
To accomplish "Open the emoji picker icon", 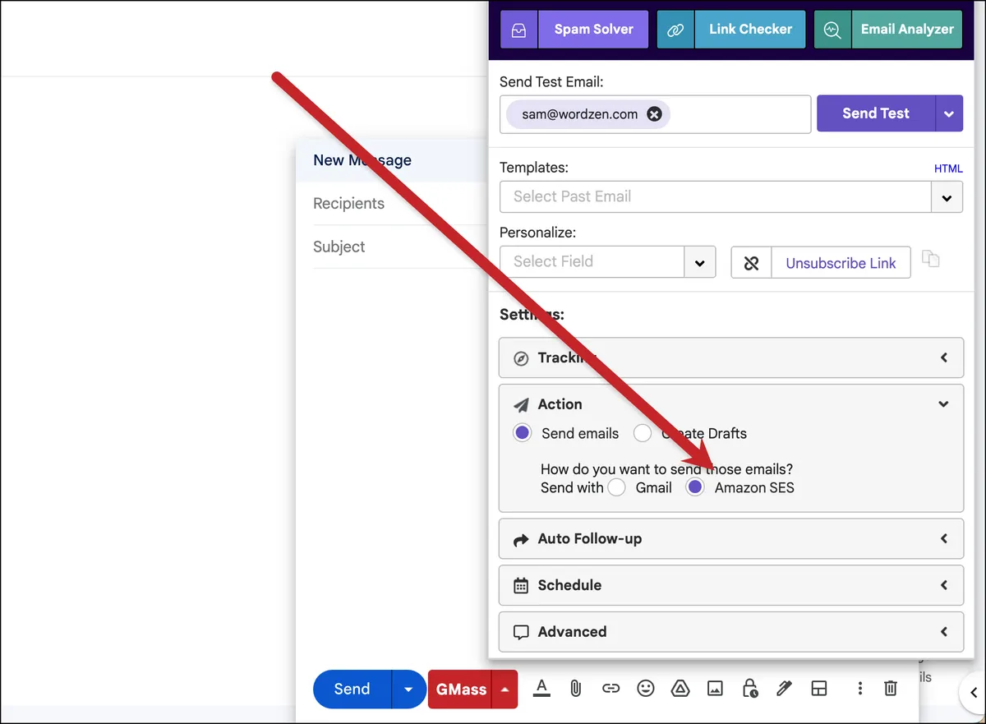I will pos(646,689).
